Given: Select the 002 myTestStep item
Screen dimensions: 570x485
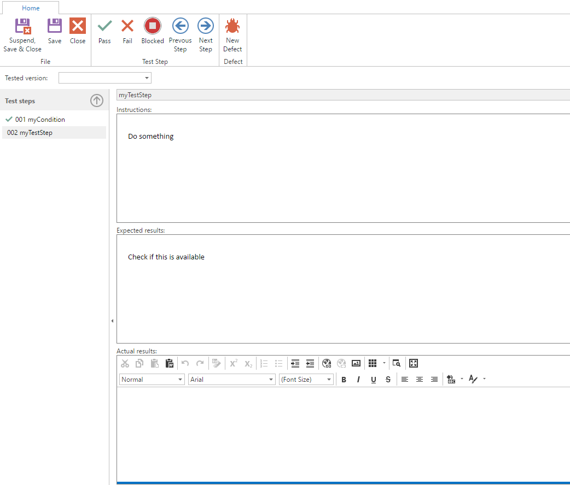Looking at the screenshot, I should (x=54, y=133).
